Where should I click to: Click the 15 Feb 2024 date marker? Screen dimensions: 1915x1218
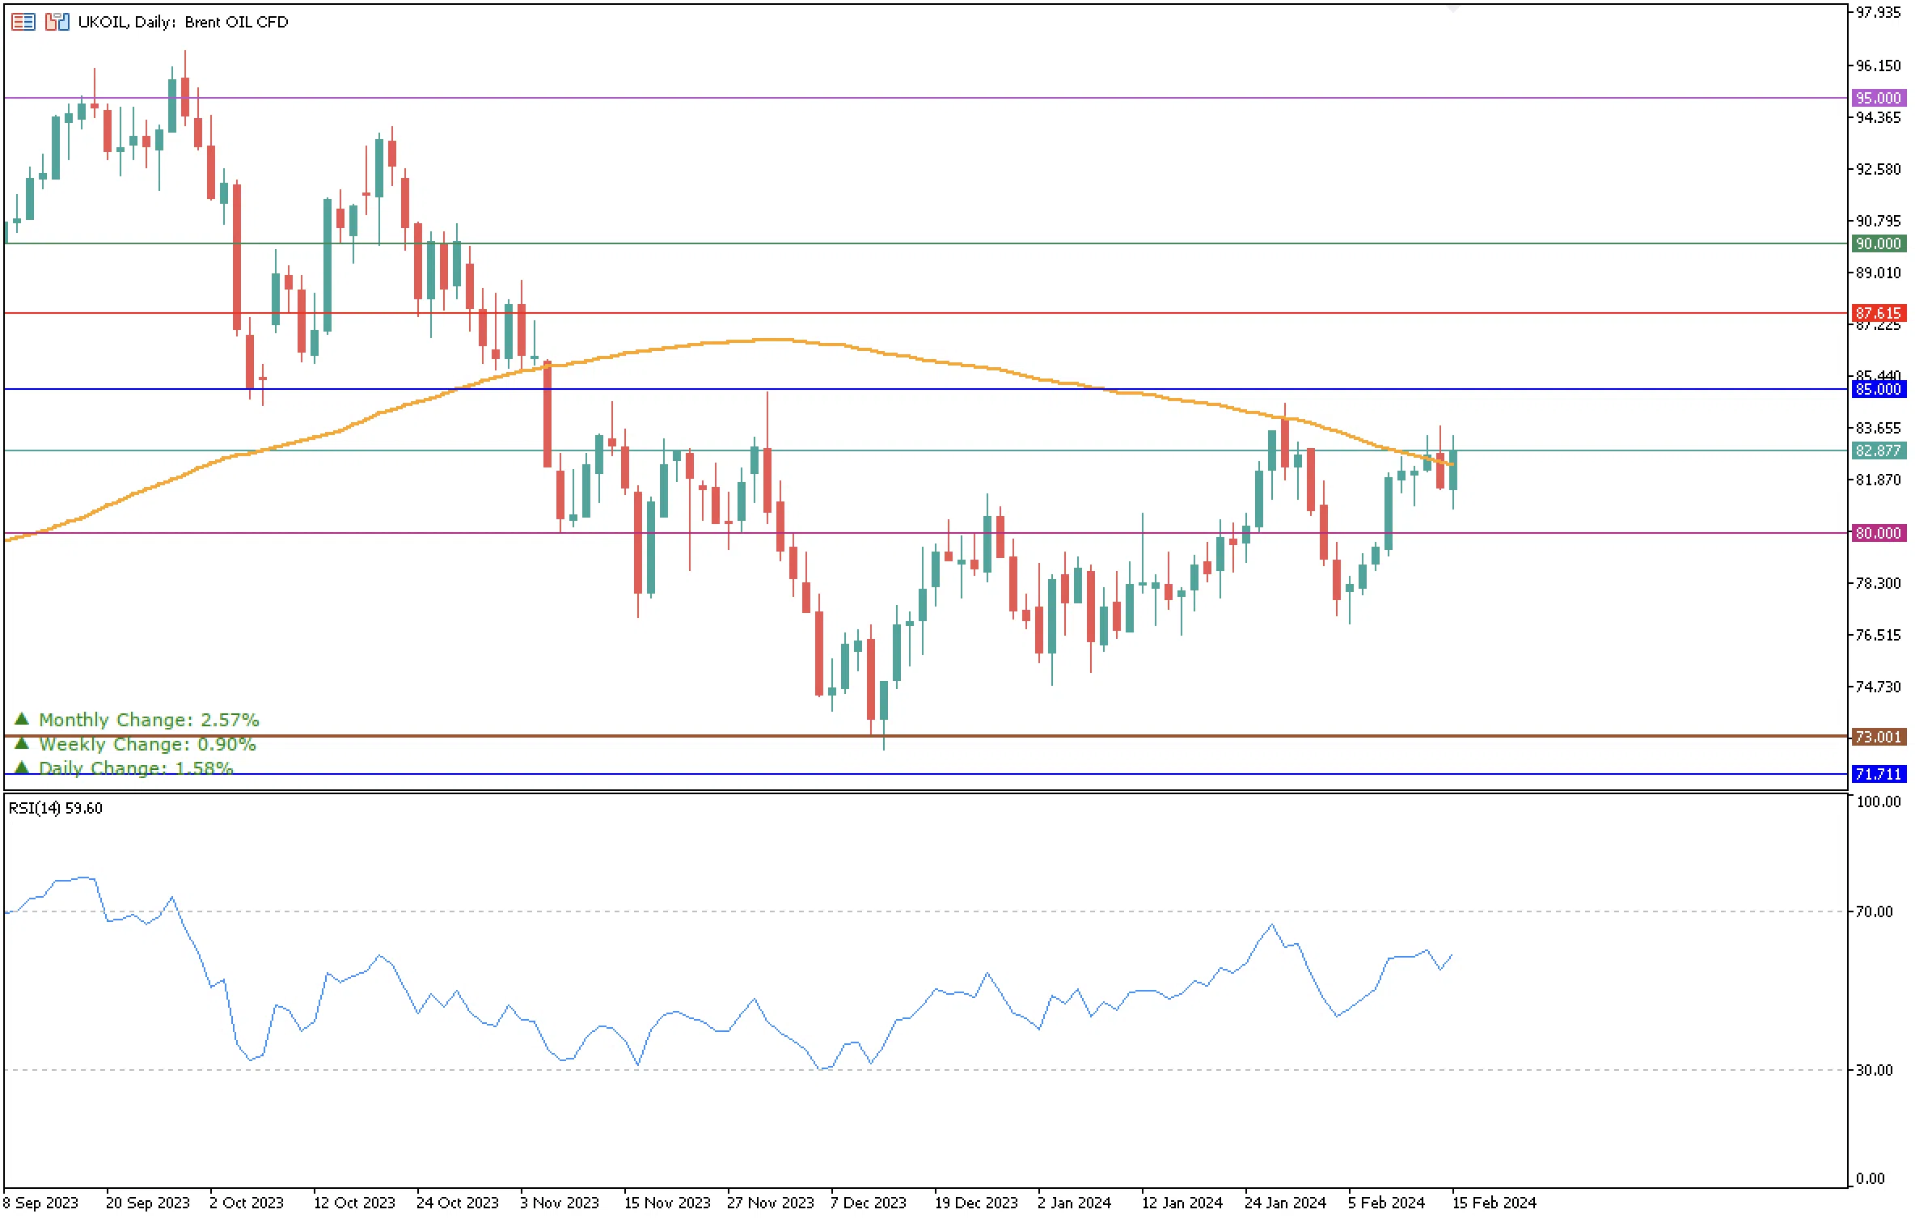pos(1493,1203)
